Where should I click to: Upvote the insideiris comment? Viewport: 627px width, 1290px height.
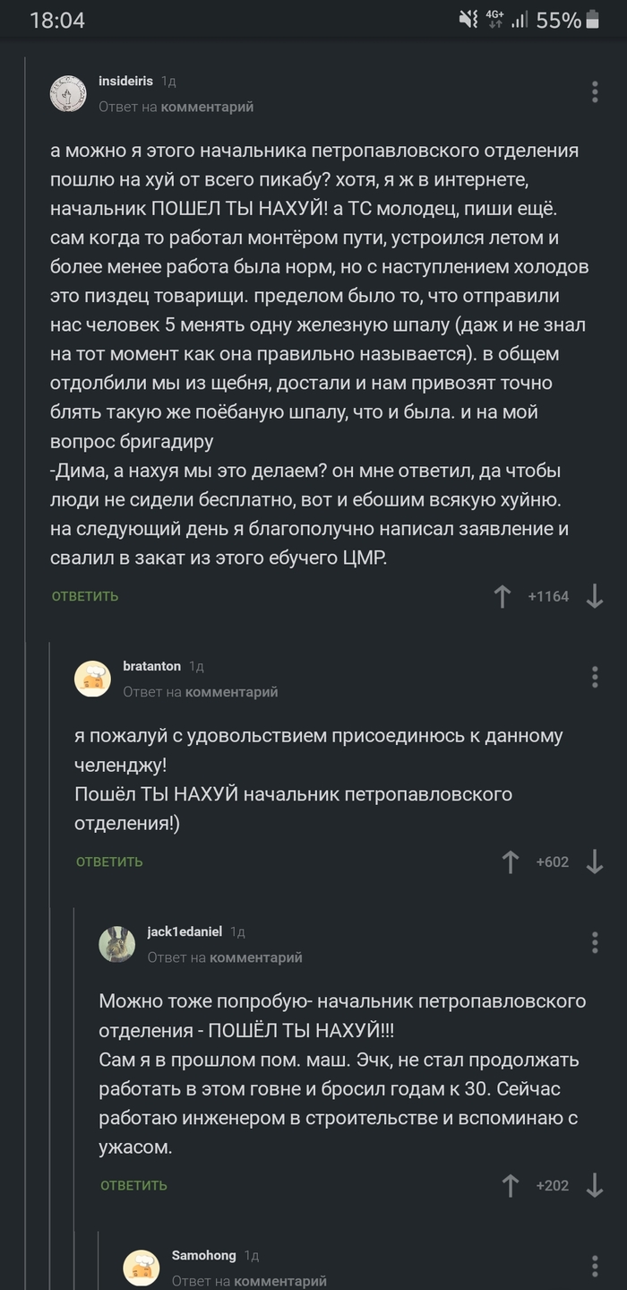click(502, 596)
